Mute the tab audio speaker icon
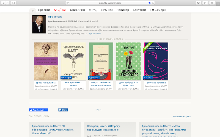Image resolution: width=220 pixels, height=137 pixels. point(150,3)
